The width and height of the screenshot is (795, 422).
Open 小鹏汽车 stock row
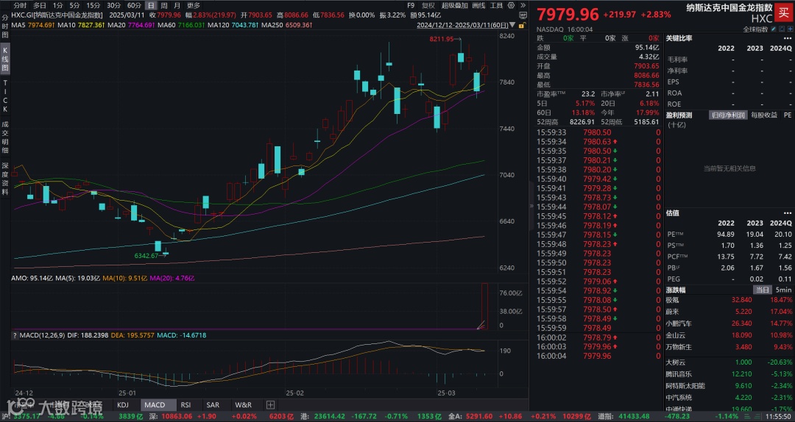click(x=729, y=323)
